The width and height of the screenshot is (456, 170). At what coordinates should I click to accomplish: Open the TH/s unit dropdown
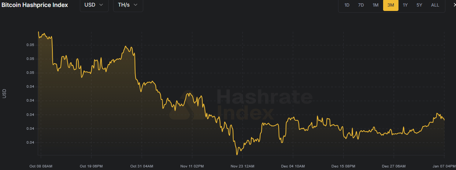tap(128, 5)
